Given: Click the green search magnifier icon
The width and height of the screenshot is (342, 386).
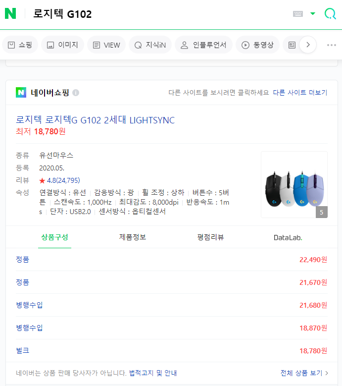Looking at the screenshot, I should pos(330,13).
